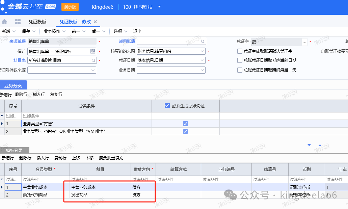Click the blue down arrow collapse icon
The image size is (348, 209).
pyautogui.click(x=309, y=145)
